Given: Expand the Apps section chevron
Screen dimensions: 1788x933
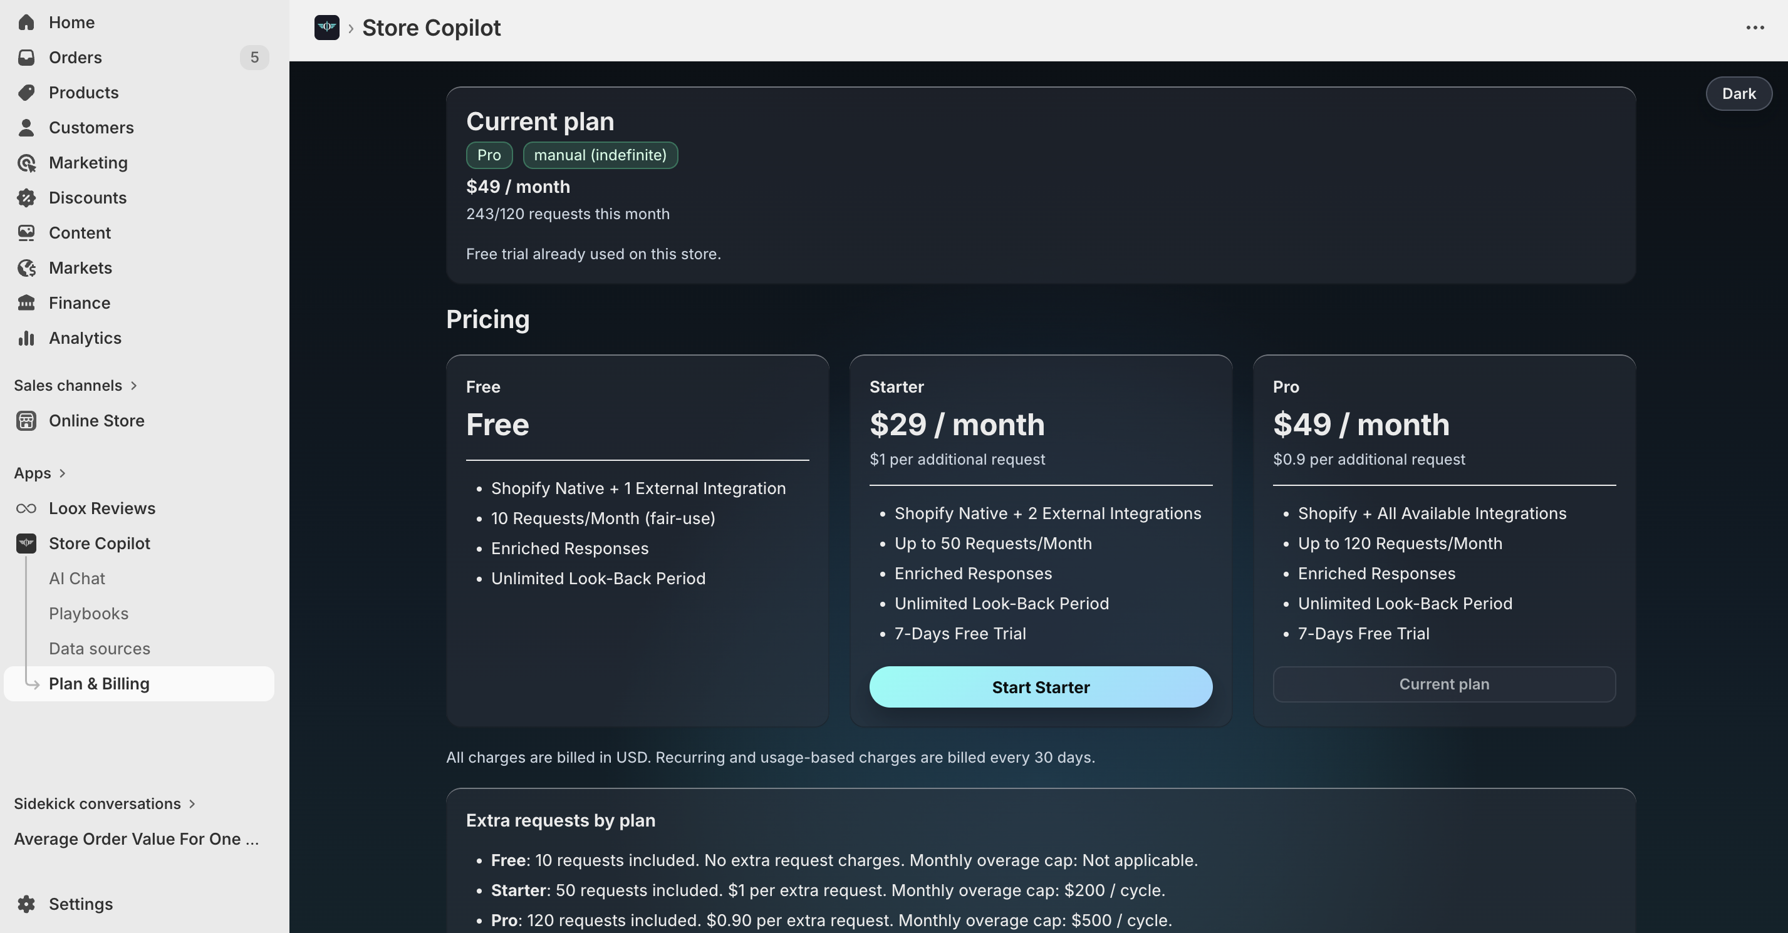Looking at the screenshot, I should click(63, 473).
